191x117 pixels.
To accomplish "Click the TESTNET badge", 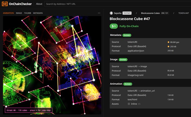I will (127, 13).
